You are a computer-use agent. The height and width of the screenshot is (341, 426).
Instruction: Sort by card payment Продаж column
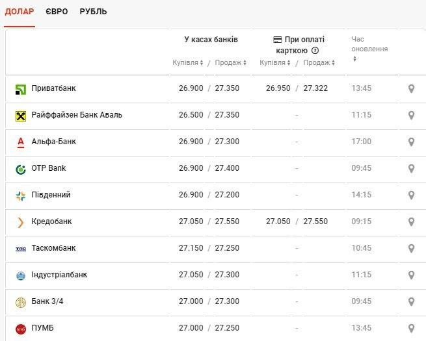[319, 63]
